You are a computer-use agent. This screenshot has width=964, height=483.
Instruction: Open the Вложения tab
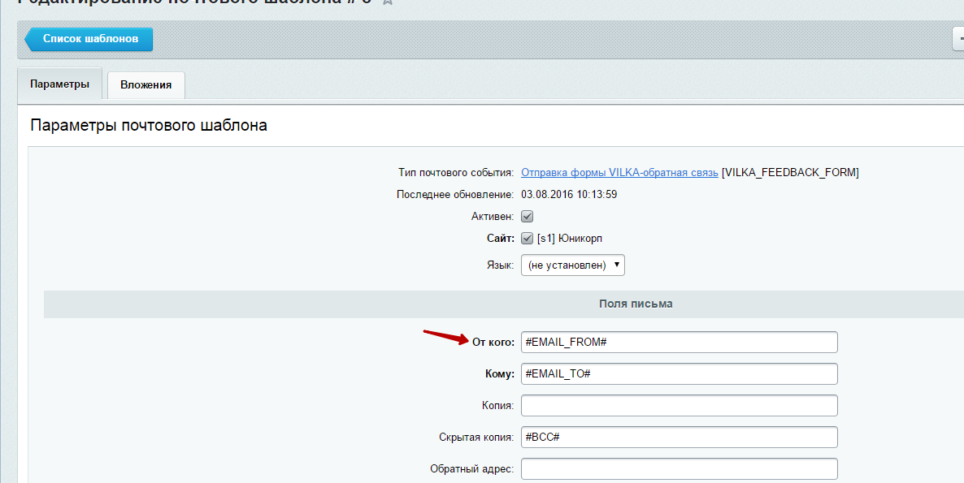pyautogui.click(x=145, y=85)
